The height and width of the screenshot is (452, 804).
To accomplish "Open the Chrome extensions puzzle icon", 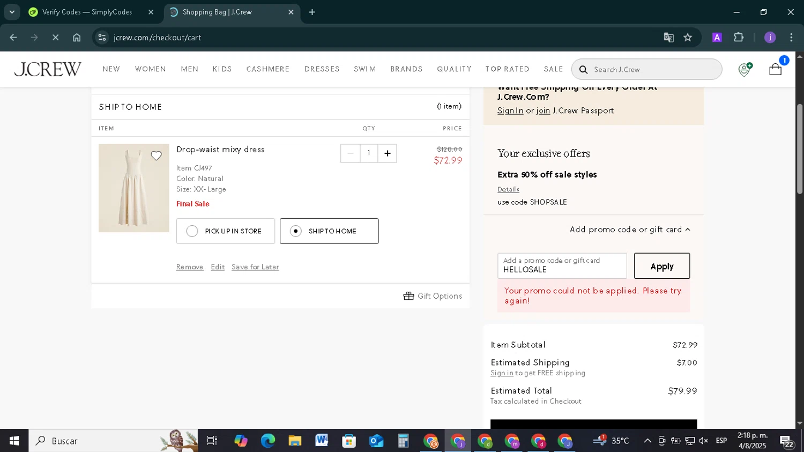I will coord(739,38).
